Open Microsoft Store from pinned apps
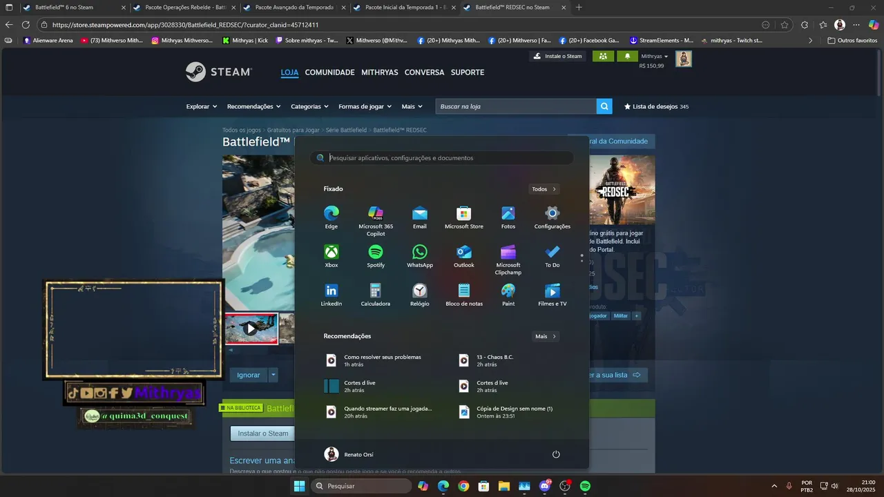 [x=464, y=217]
